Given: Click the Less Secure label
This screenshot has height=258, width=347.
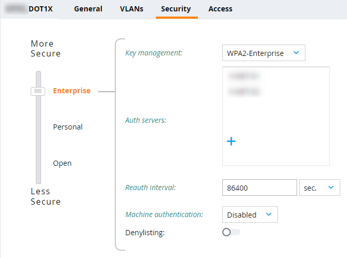Looking at the screenshot, I should [46, 196].
